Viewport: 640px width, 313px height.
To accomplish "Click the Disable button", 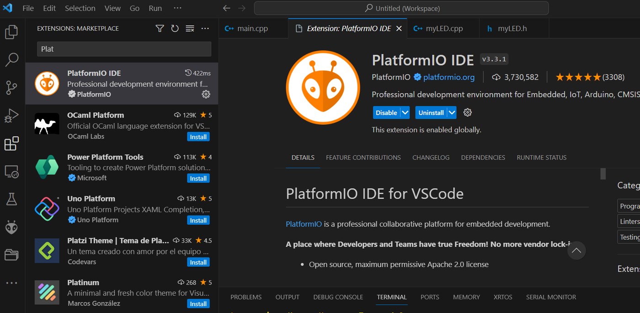I will point(386,112).
